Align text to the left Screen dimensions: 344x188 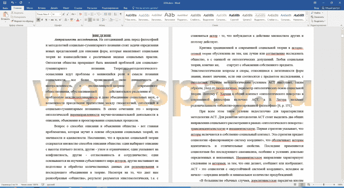tap(86, 20)
